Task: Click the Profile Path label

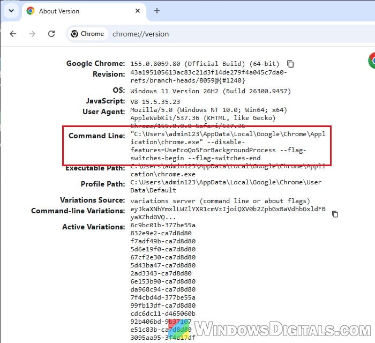Action: point(103,184)
